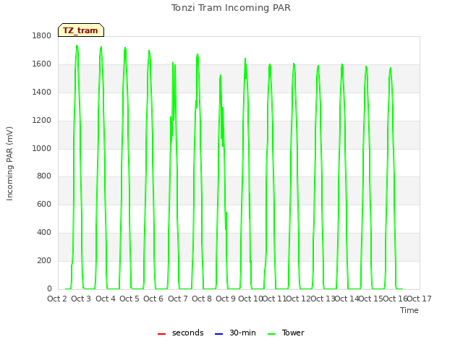
Task: Click the Oct 4 x-axis label
Action: [x=106, y=299]
